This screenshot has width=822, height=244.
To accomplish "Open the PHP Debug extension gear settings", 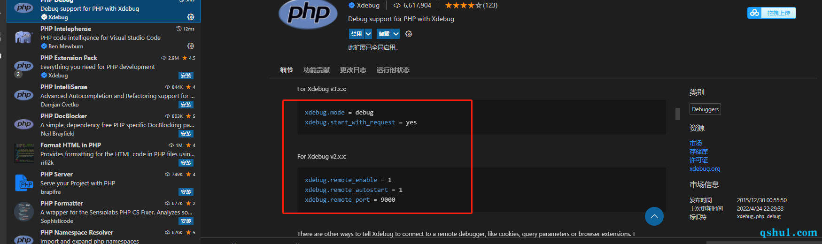I will tap(191, 17).
